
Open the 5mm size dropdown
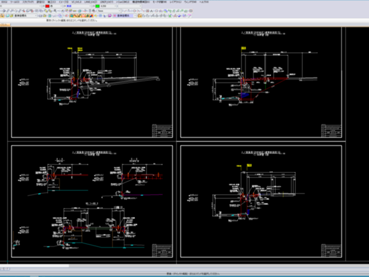point(109,11)
